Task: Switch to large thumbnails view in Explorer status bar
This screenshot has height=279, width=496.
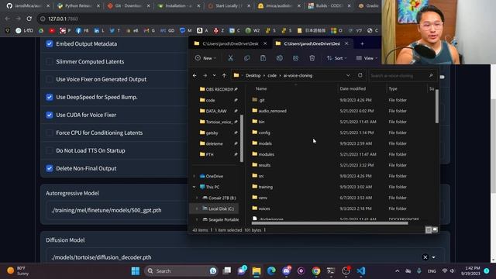Action: pos(436,229)
